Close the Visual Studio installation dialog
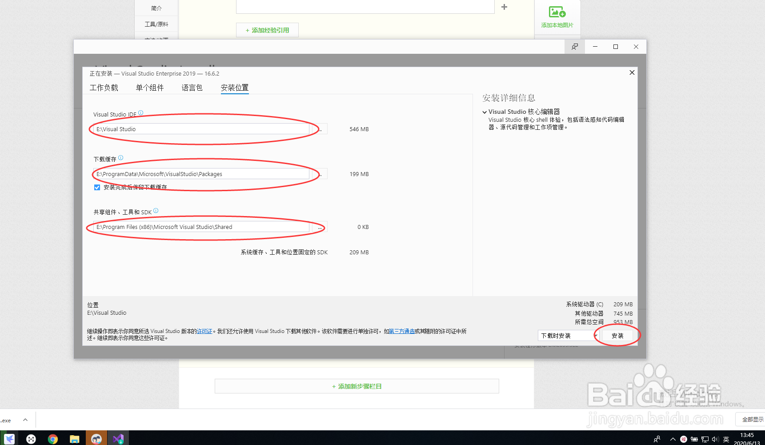Viewport: 765px width, 445px height. coord(632,72)
